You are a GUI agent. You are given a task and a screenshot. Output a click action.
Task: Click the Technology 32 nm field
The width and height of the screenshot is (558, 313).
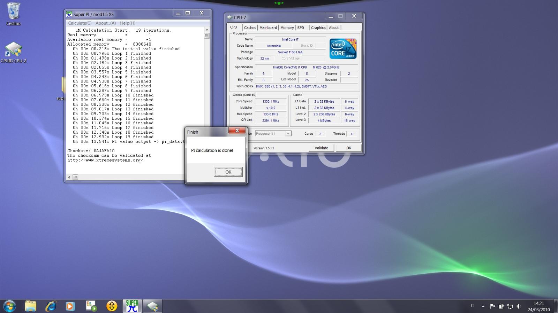pyautogui.click(x=265, y=59)
